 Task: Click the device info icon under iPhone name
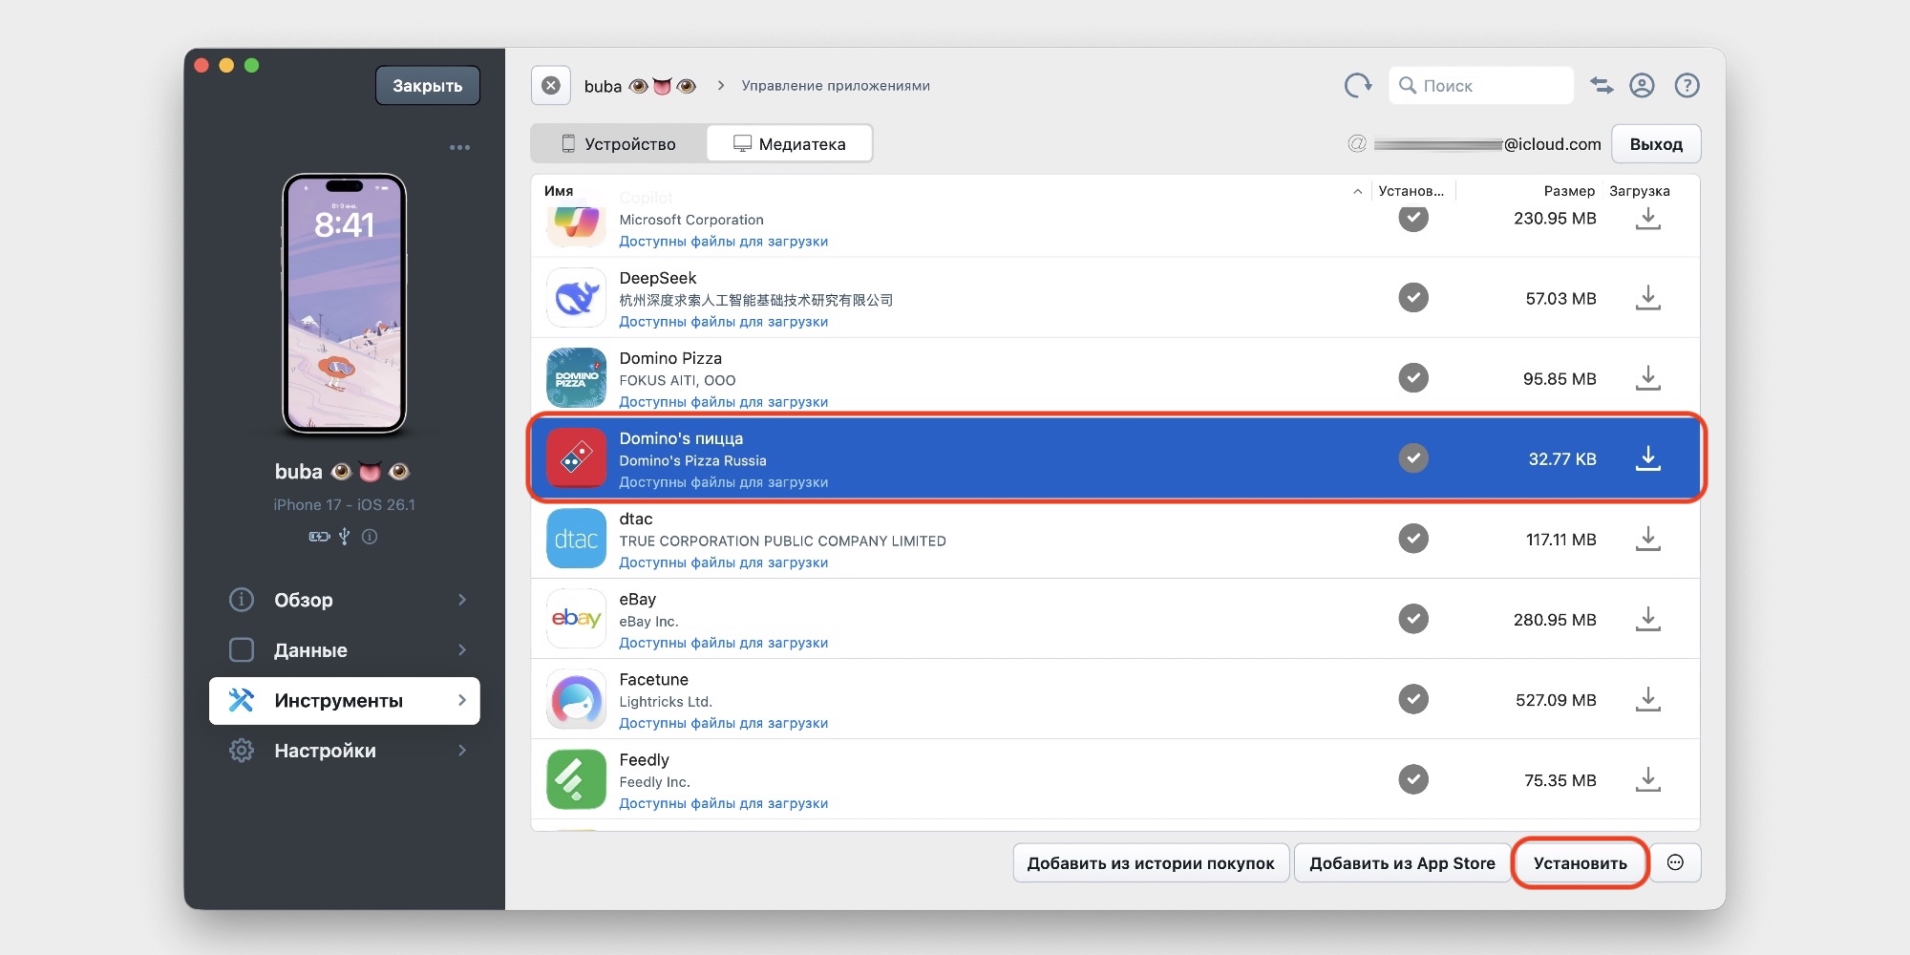pyautogui.click(x=370, y=537)
